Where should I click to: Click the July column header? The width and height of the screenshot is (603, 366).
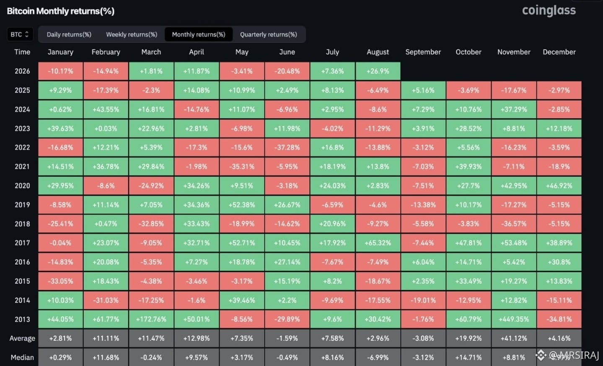pyautogui.click(x=332, y=52)
